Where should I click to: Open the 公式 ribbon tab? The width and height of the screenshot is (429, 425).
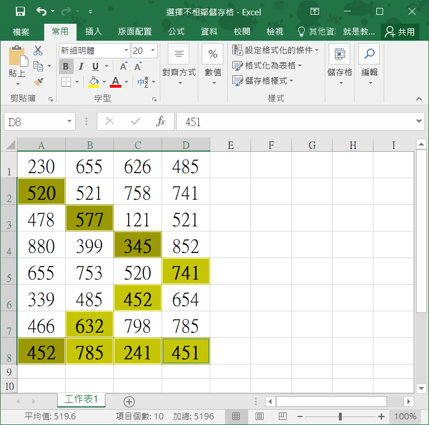(x=176, y=32)
